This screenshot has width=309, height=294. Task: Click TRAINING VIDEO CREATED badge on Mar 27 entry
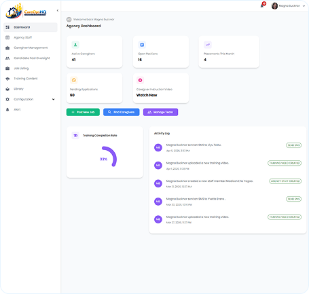point(285,217)
